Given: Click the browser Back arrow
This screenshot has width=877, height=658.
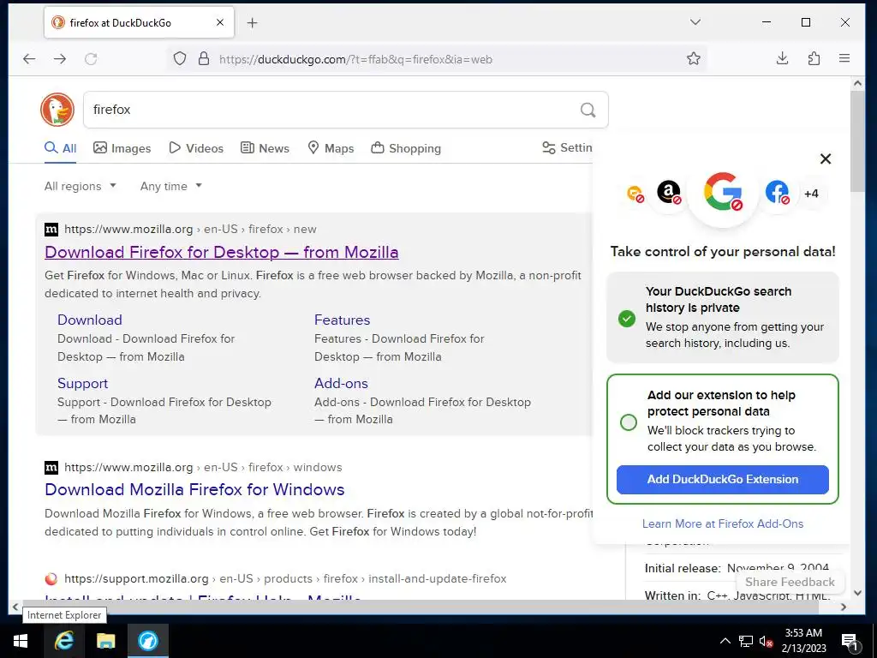Looking at the screenshot, I should click(x=29, y=59).
